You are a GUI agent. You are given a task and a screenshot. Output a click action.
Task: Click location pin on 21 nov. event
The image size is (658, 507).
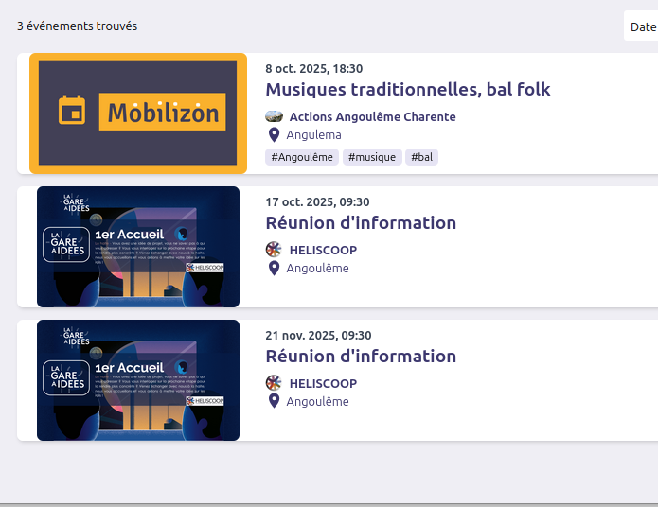tap(274, 402)
